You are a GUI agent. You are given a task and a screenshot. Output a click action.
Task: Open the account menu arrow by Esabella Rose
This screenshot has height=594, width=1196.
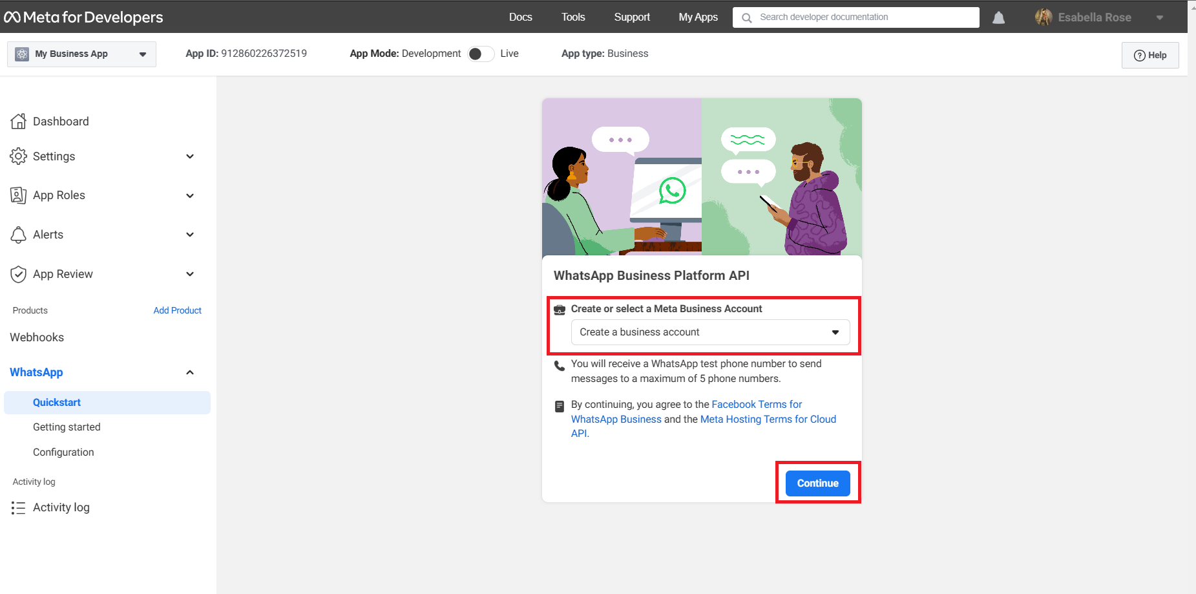coord(1160,18)
